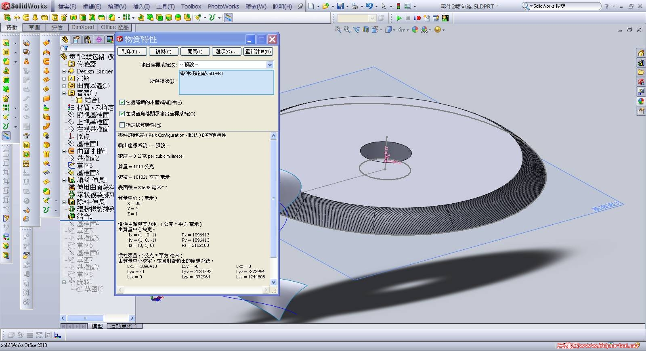
Task: Open the linear pattern dropdown arrow in toolbar
Action: click(133, 18)
